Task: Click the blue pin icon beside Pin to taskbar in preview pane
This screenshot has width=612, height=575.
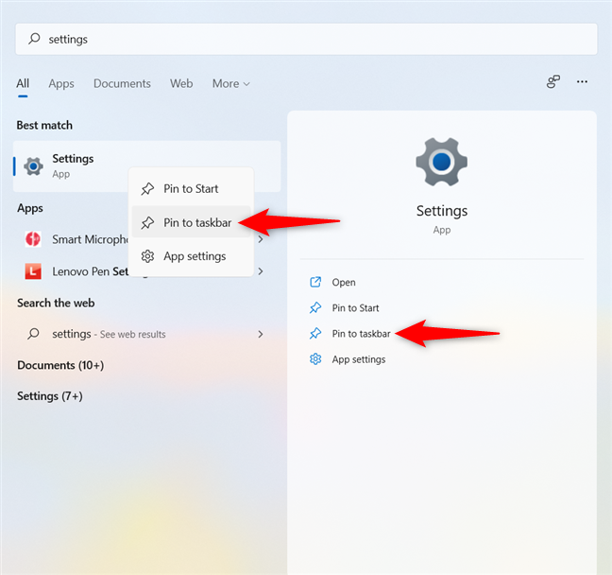Action: 315,334
